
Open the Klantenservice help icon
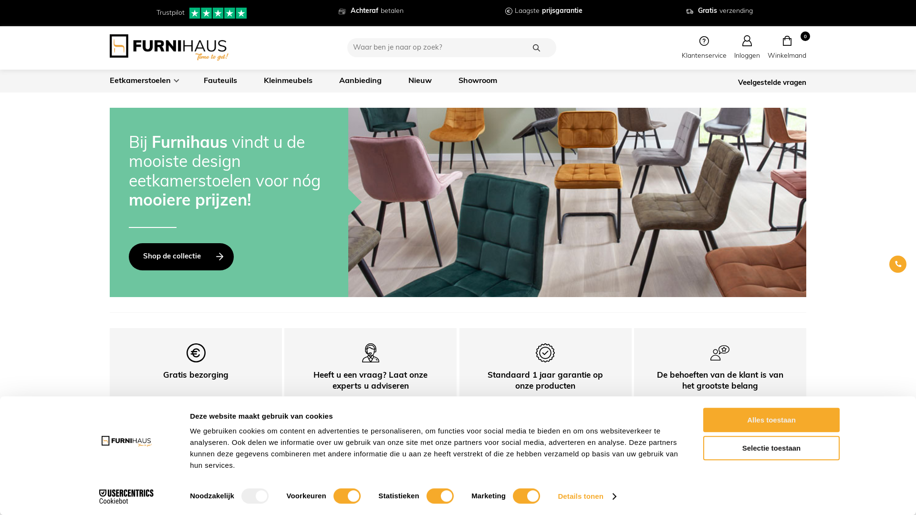(704, 41)
